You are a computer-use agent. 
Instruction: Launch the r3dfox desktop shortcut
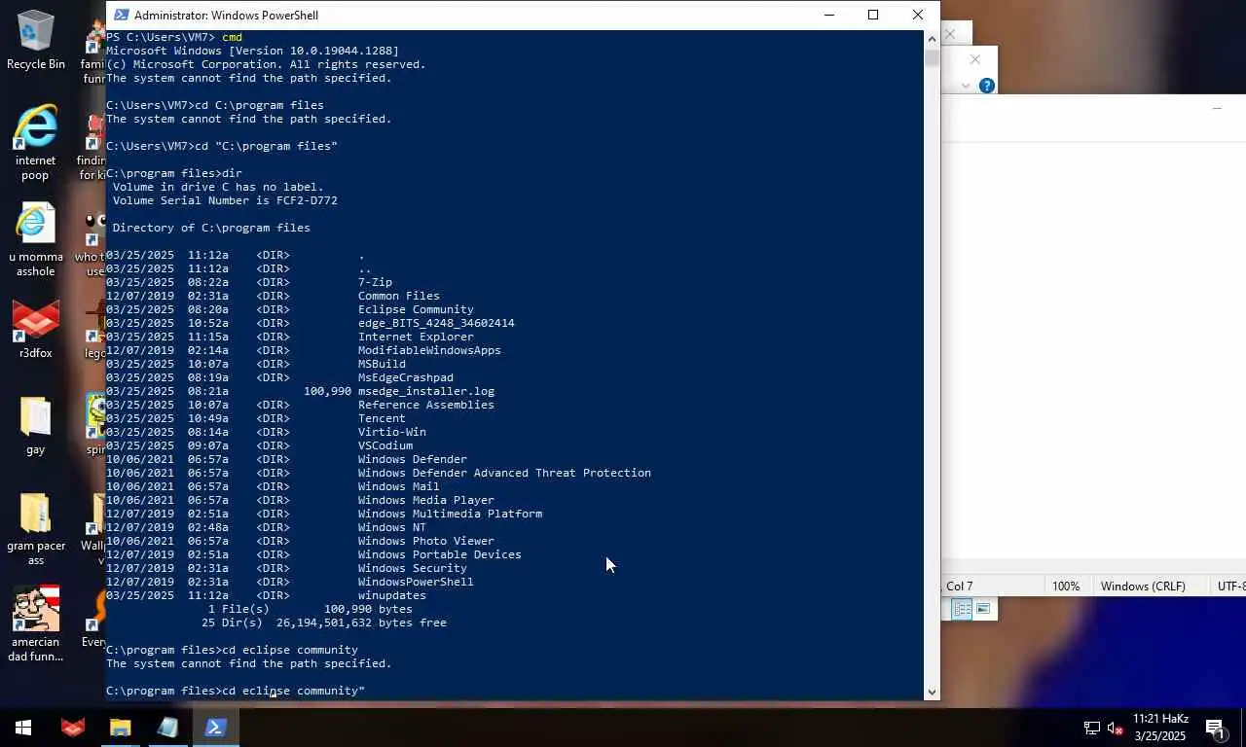coord(36,331)
